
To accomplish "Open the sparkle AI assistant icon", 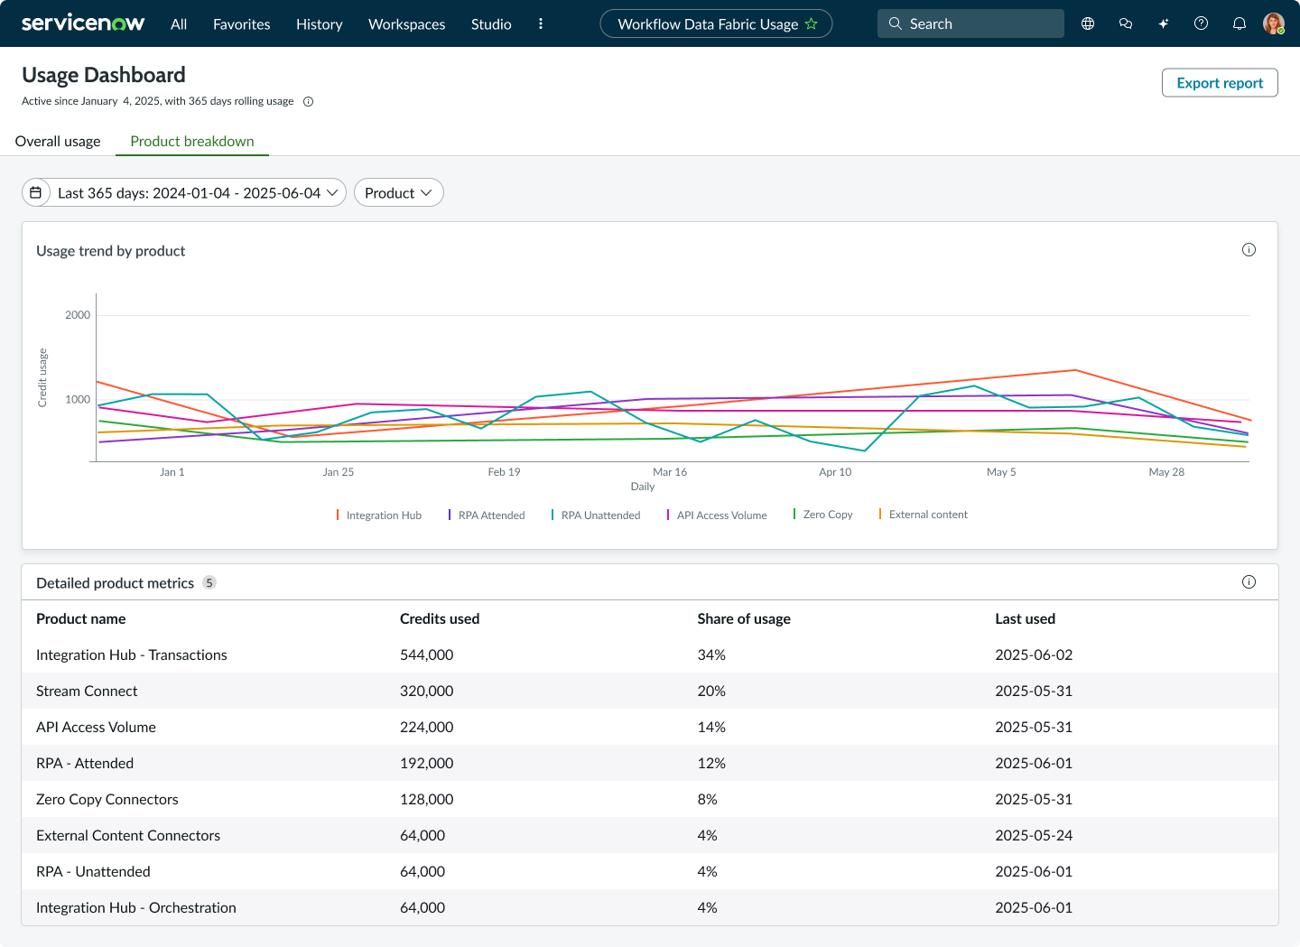I will pyautogui.click(x=1164, y=24).
